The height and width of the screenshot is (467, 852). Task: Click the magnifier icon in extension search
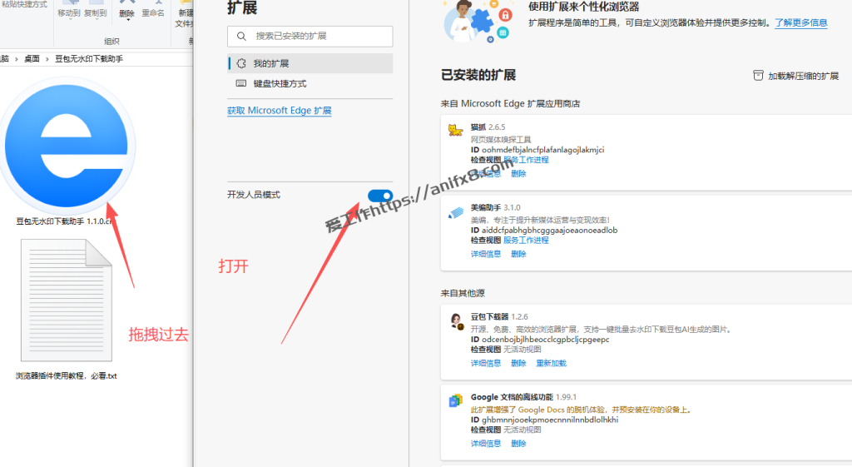coord(241,37)
